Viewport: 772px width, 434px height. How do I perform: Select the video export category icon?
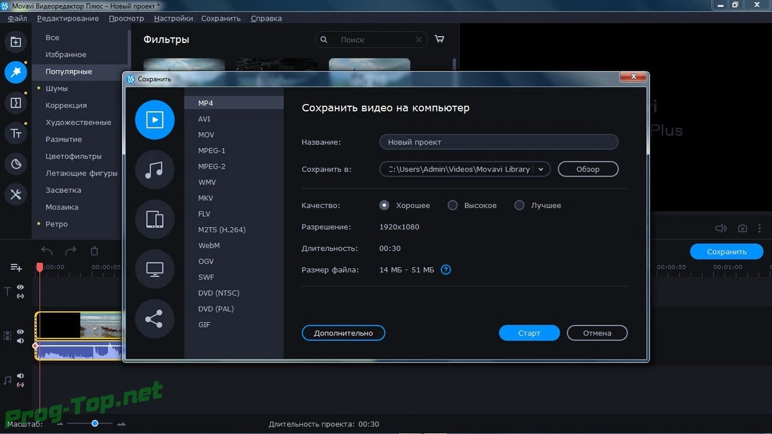154,120
